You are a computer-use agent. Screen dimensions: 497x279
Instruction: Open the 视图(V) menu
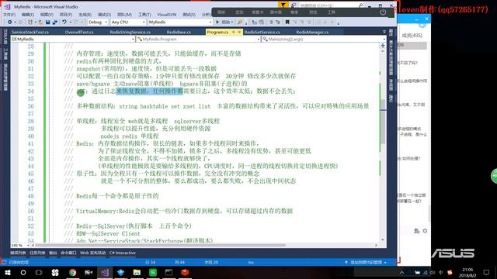(x=47, y=15)
